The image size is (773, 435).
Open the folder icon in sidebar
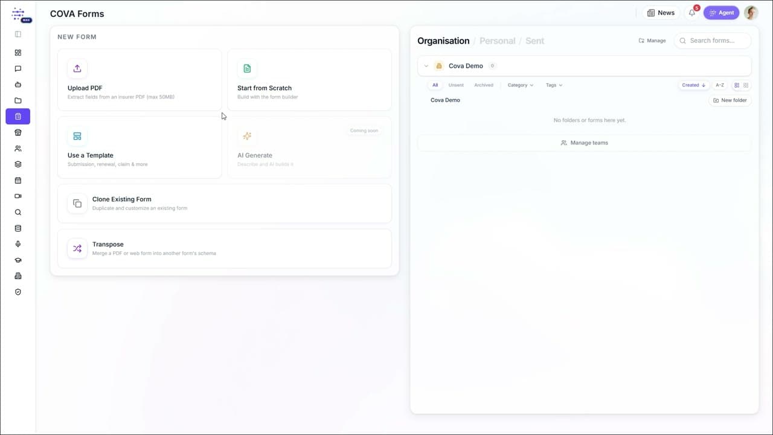click(x=18, y=100)
